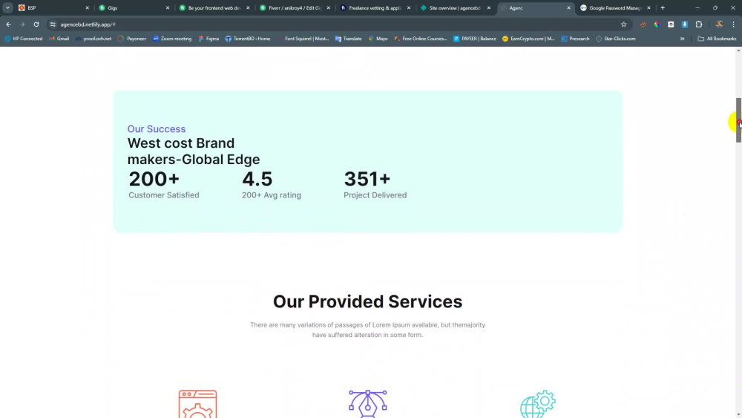
Task: Open the Figma bookmark
Action: tap(209, 39)
